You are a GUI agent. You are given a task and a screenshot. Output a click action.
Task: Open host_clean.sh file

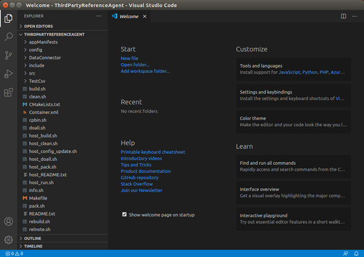(x=63, y=144)
